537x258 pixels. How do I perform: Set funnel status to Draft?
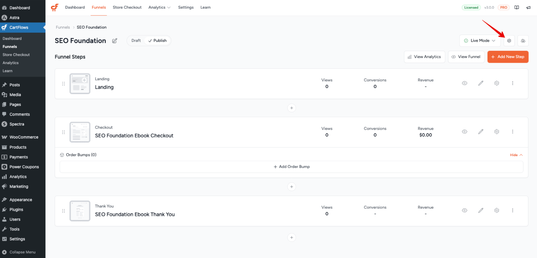tap(136, 41)
